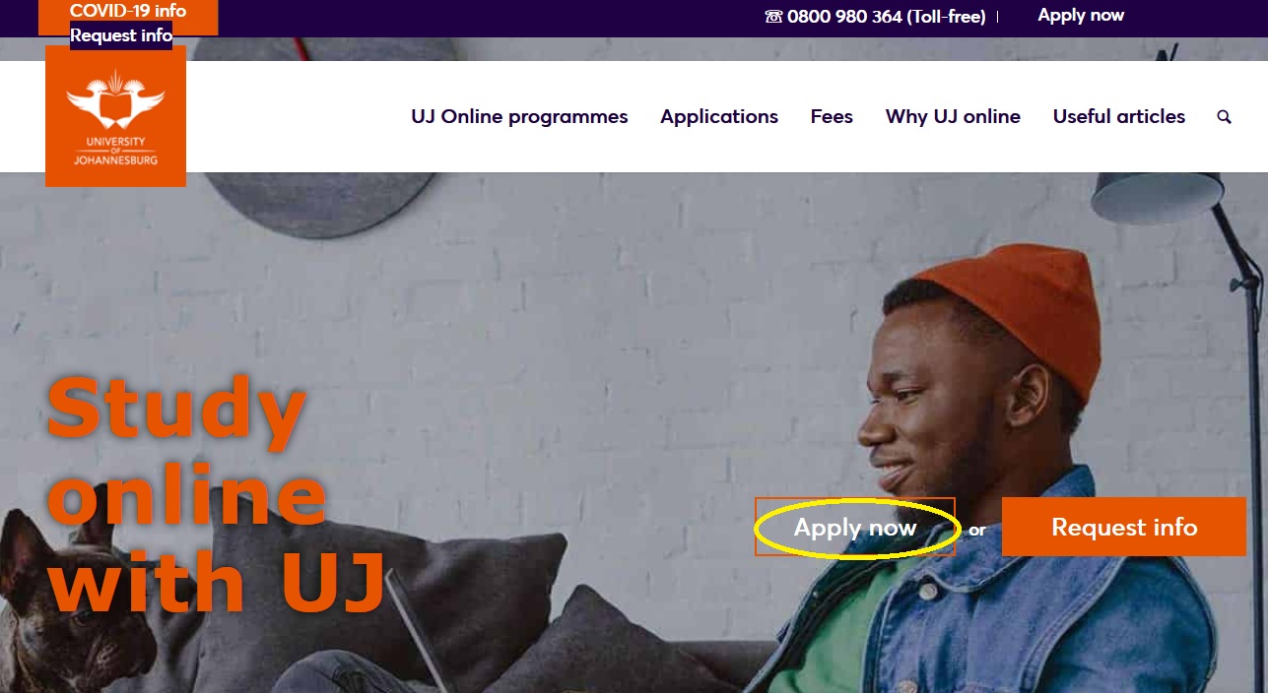Viewport: 1268px width, 693px height.
Task: Open the COVID-19 info link
Action: point(128,12)
